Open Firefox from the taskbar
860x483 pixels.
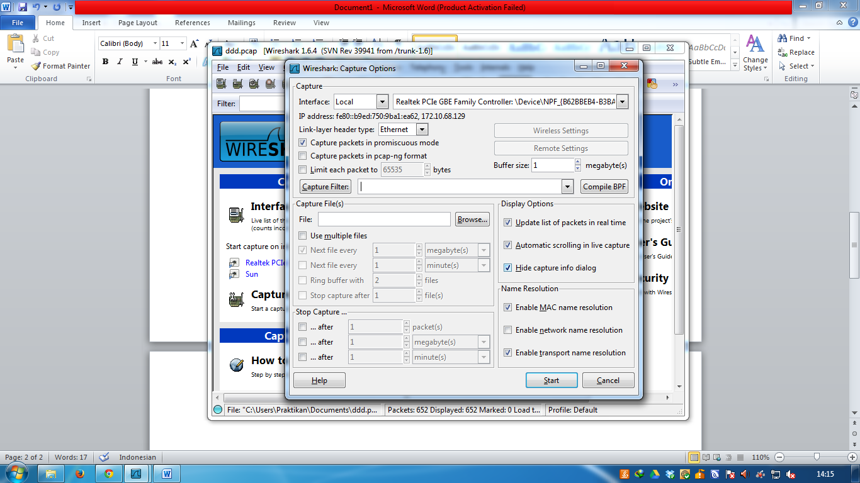click(79, 474)
